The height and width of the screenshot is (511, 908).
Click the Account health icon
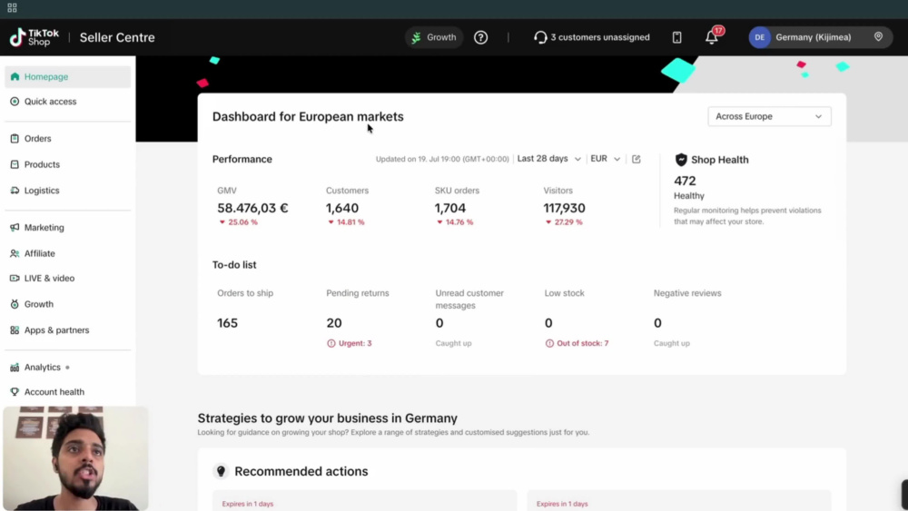click(15, 392)
